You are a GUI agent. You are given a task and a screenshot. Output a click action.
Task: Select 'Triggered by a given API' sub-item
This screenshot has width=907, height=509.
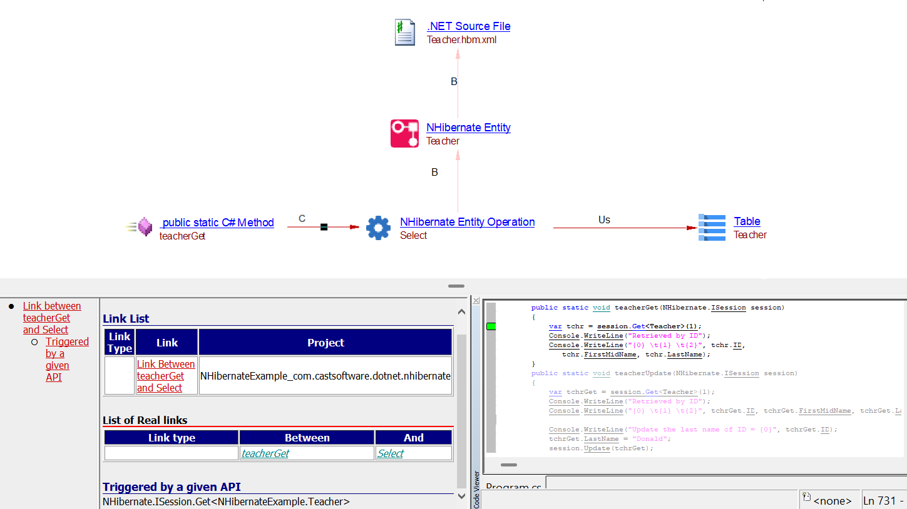tap(67, 359)
